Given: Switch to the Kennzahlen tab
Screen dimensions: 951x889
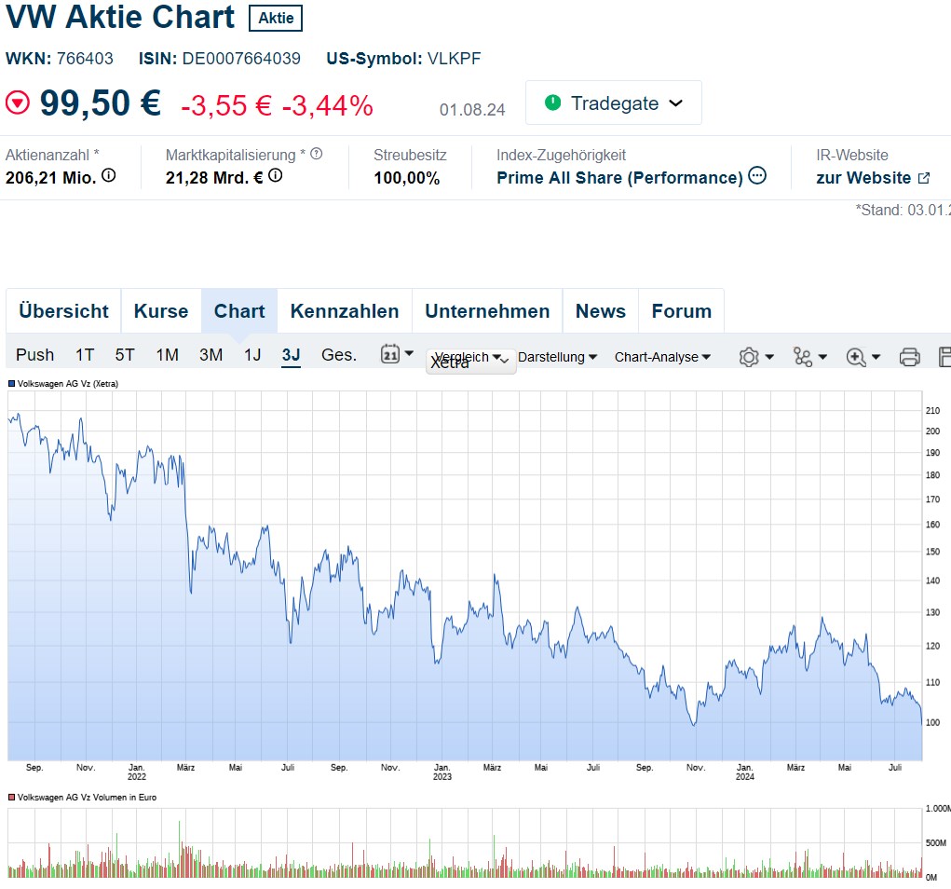Looking at the screenshot, I should pos(345,311).
